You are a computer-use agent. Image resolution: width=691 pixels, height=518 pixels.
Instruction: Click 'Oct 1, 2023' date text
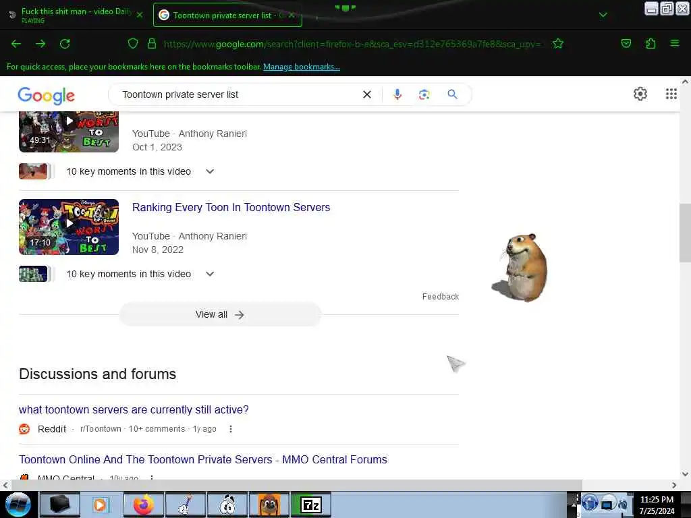157,147
